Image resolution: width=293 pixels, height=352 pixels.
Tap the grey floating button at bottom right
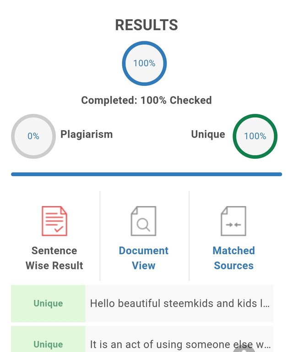[x=245, y=349]
